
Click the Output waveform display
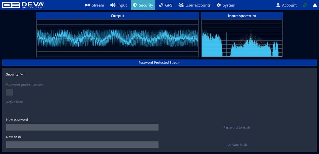117,38
